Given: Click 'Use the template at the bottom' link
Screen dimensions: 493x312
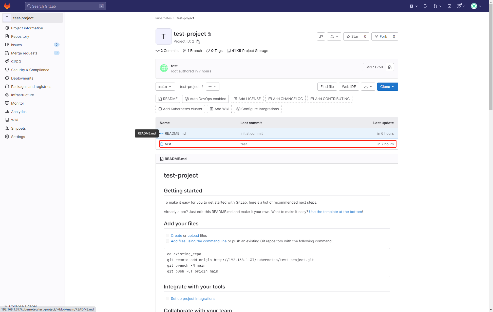Looking at the screenshot, I should 335,212.
